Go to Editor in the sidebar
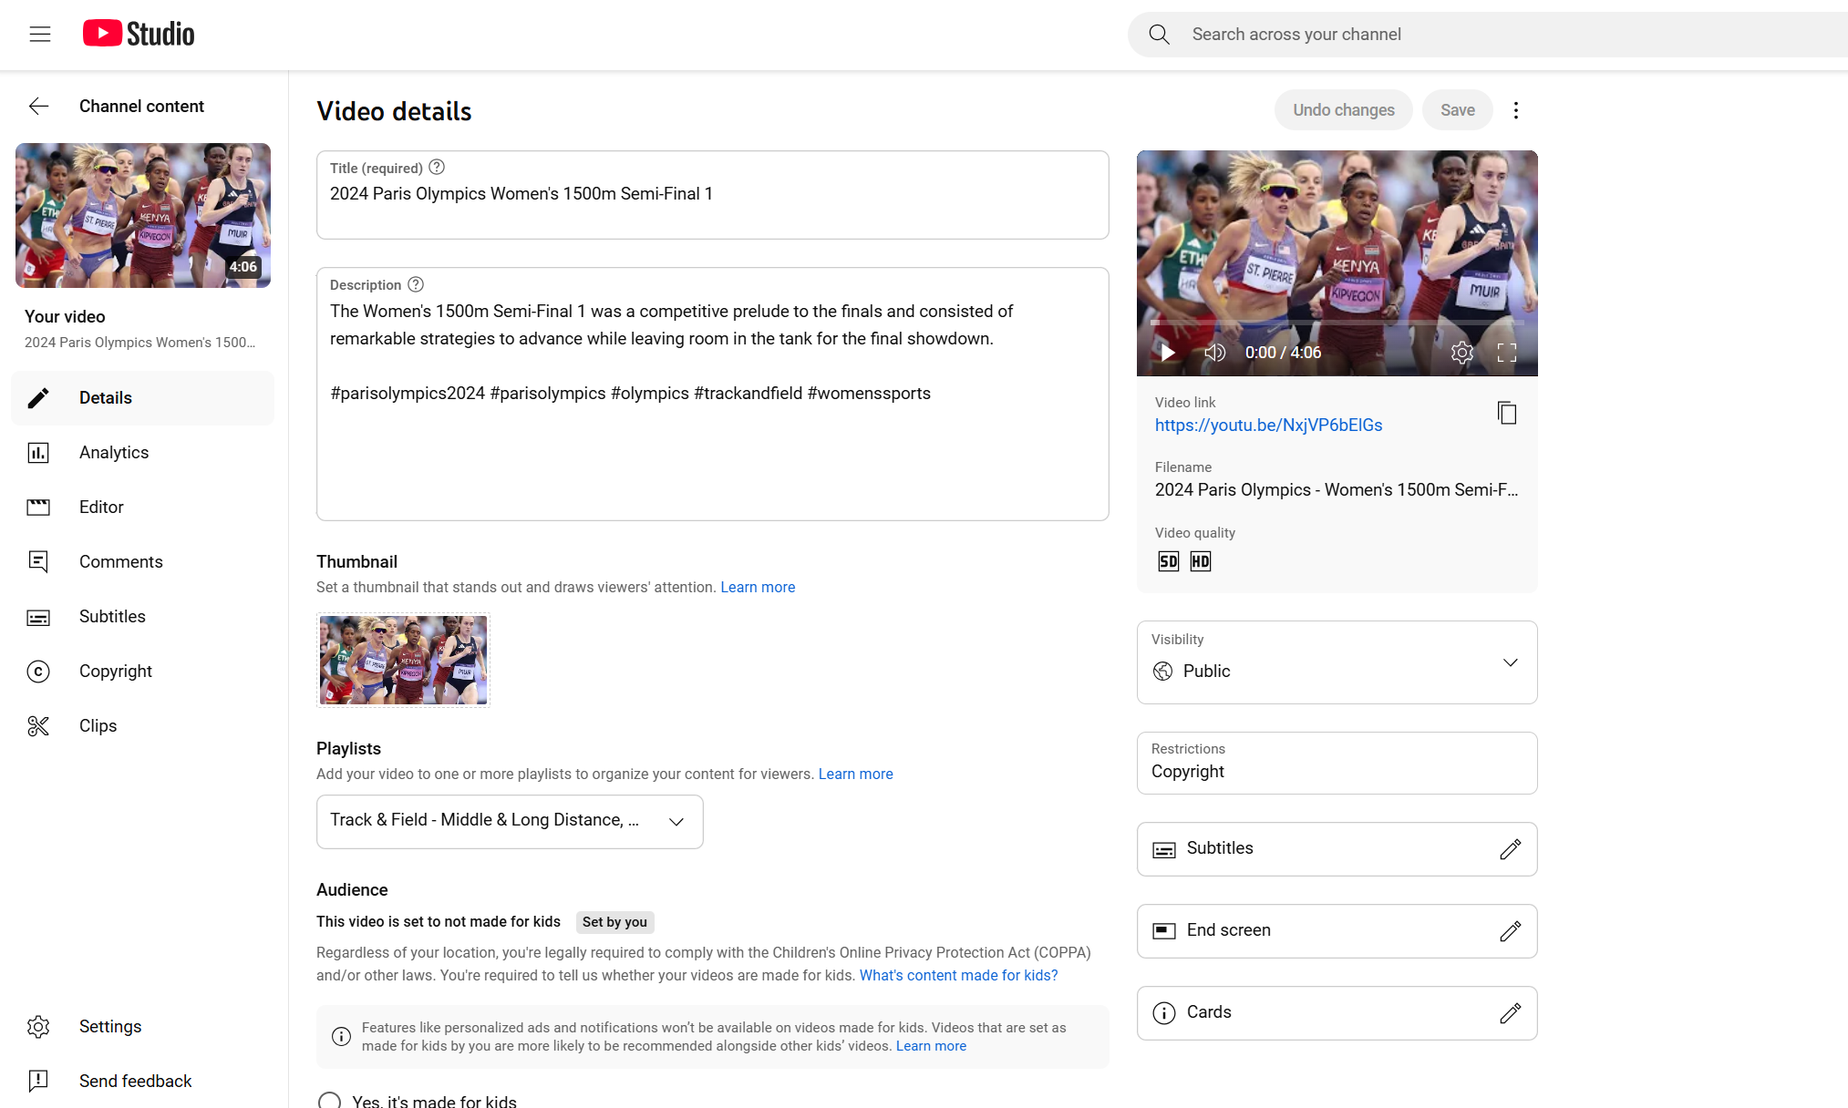The width and height of the screenshot is (1848, 1108). tap(101, 508)
